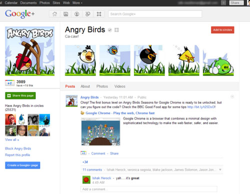Open the More menu in top bar

[77, 3]
